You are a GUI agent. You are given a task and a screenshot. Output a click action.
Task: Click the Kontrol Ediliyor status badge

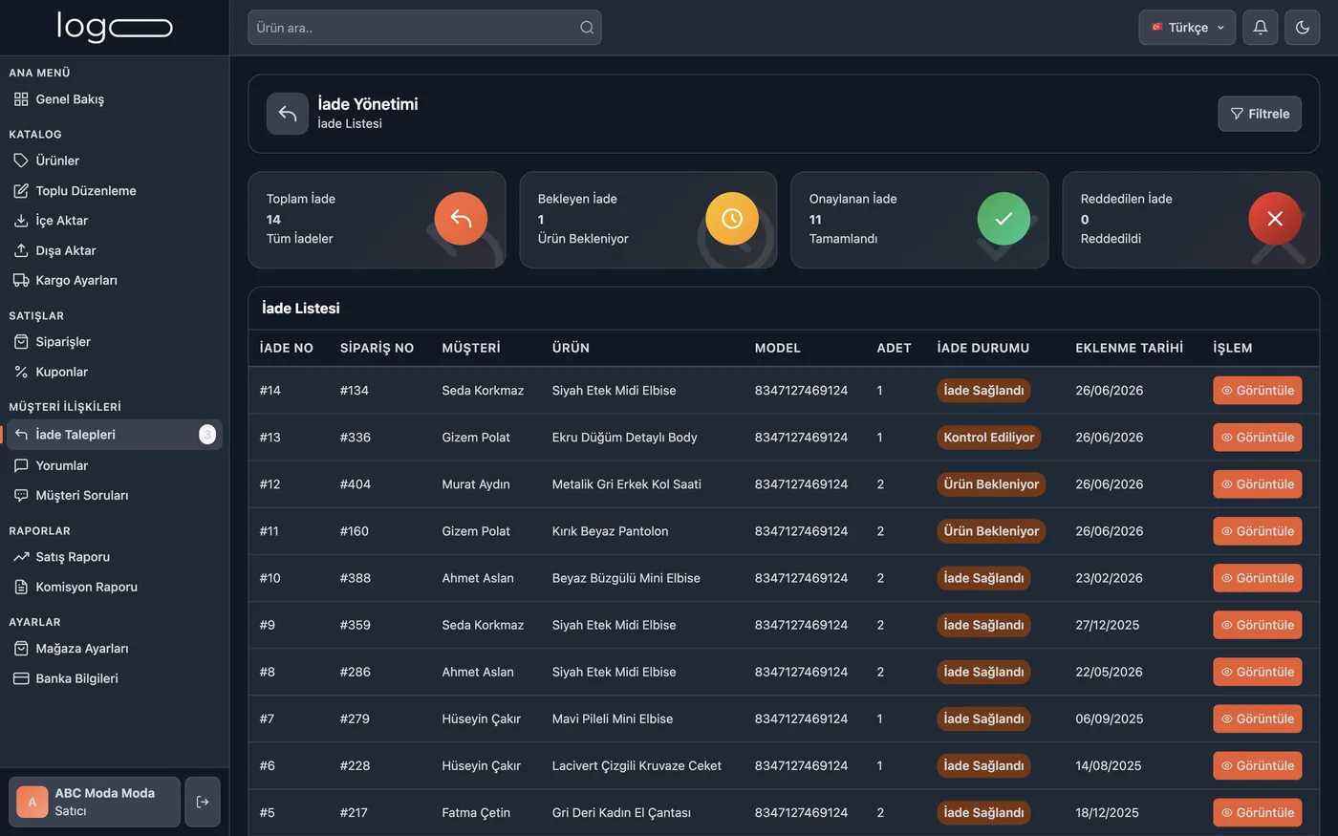point(989,438)
